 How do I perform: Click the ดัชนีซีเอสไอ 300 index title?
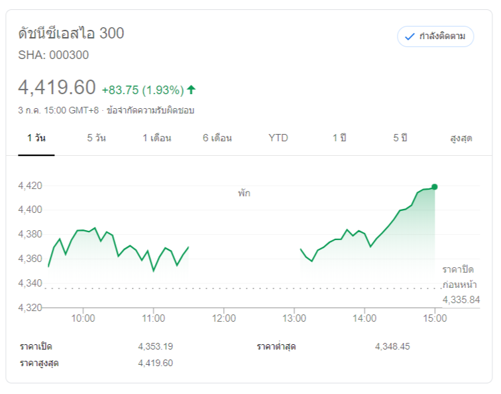(x=71, y=33)
